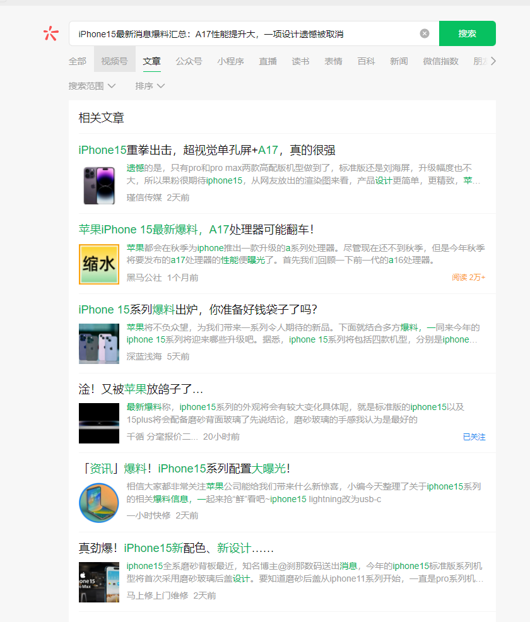Image resolution: width=530 pixels, height=622 pixels.
Task: Click the purple iPhone thumbnail image
Action: pos(99,185)
